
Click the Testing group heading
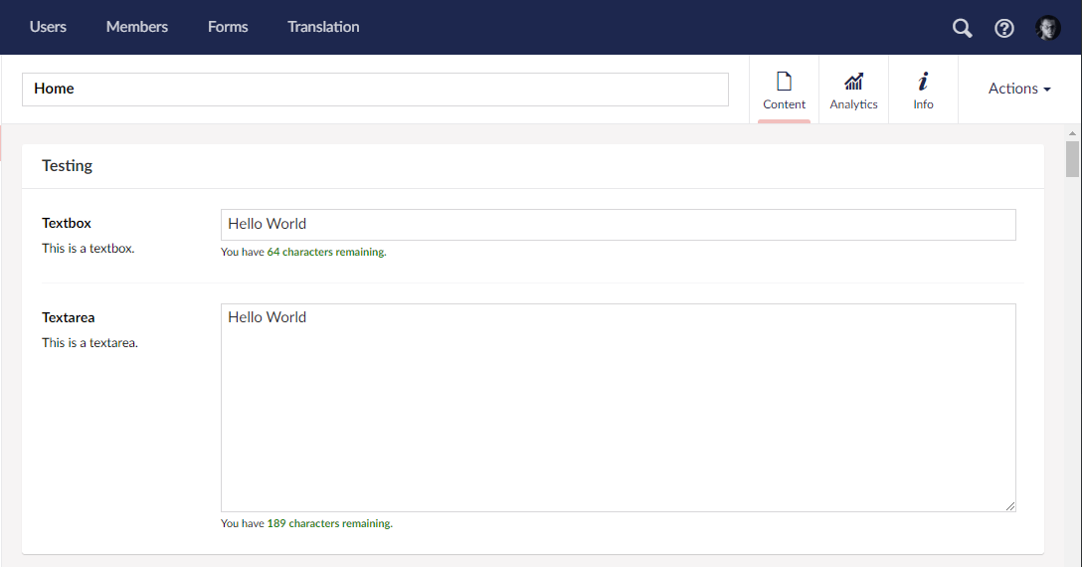[67, 166]
